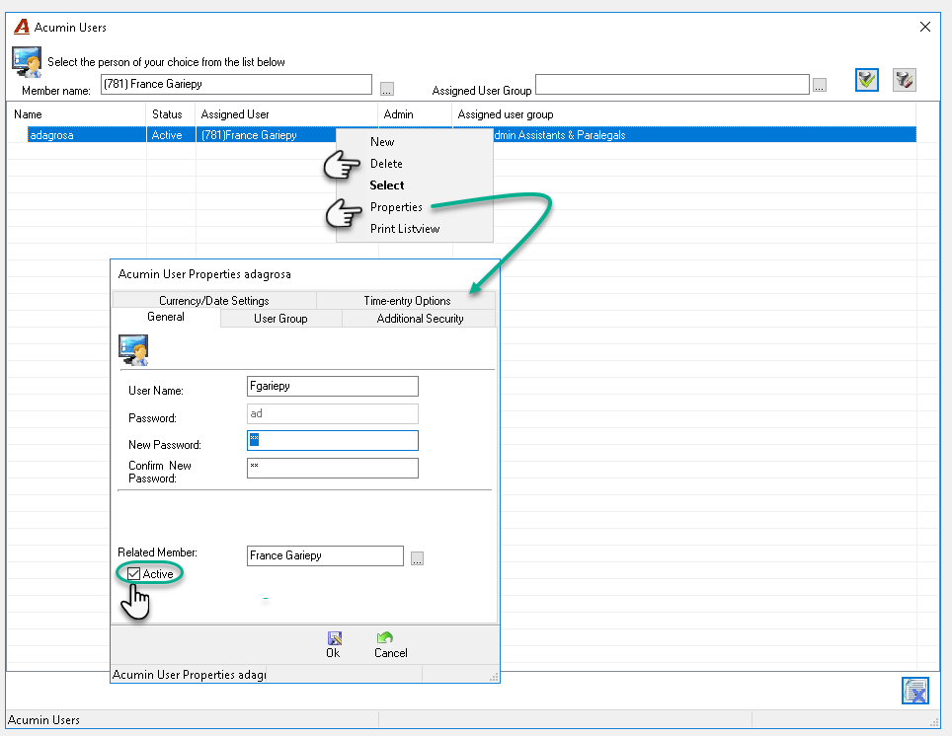The image size is (952, 736).
Task: Click the Related Member field
Action: pos(326,555)
